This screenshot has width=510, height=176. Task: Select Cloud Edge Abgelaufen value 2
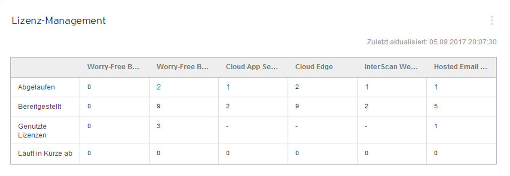pos(297,87)
